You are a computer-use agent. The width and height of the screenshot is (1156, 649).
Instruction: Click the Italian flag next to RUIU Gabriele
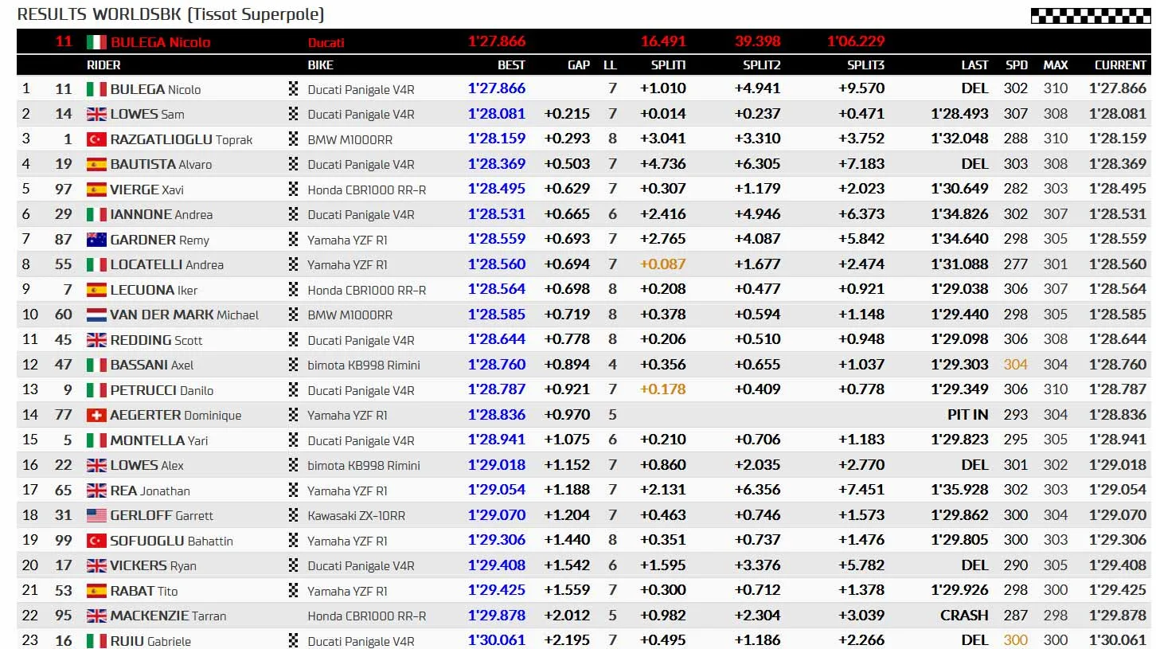pos(96,641)
